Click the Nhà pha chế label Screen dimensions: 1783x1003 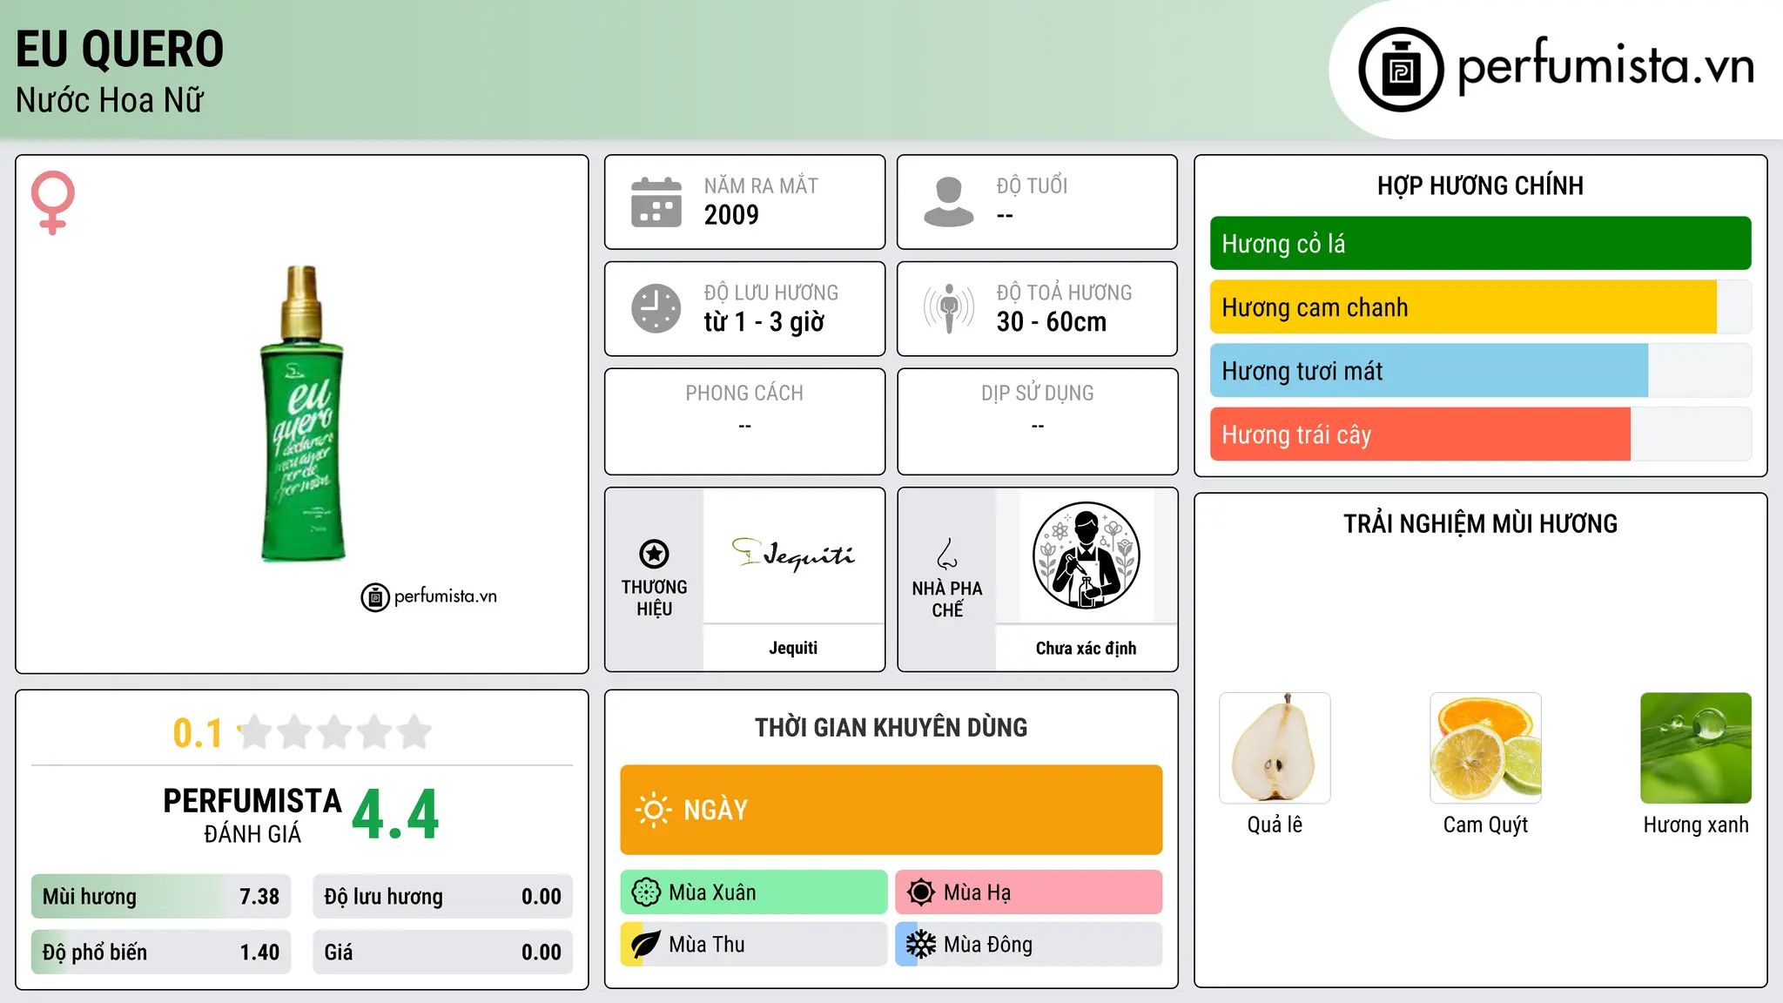point(947,599)
